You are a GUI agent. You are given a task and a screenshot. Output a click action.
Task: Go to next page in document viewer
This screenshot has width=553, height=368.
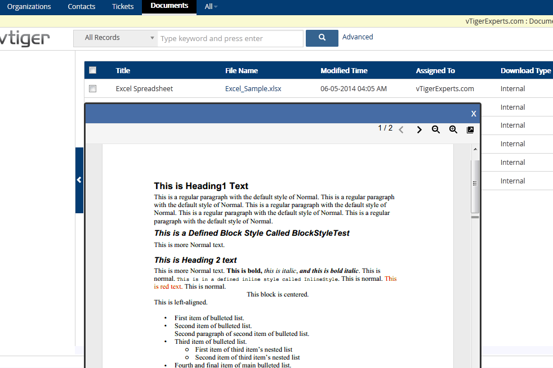pos(419,130)
